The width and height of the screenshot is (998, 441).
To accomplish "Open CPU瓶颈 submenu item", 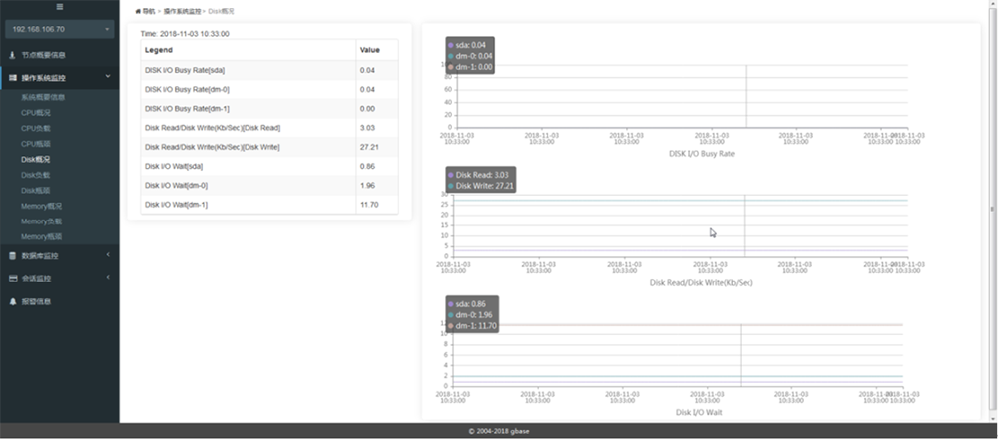I will click(36, 145).
